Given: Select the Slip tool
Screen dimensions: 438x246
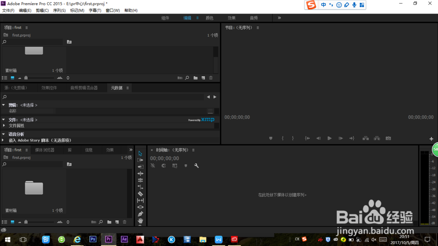Looking at the screenshot, I should coord(140,200).
